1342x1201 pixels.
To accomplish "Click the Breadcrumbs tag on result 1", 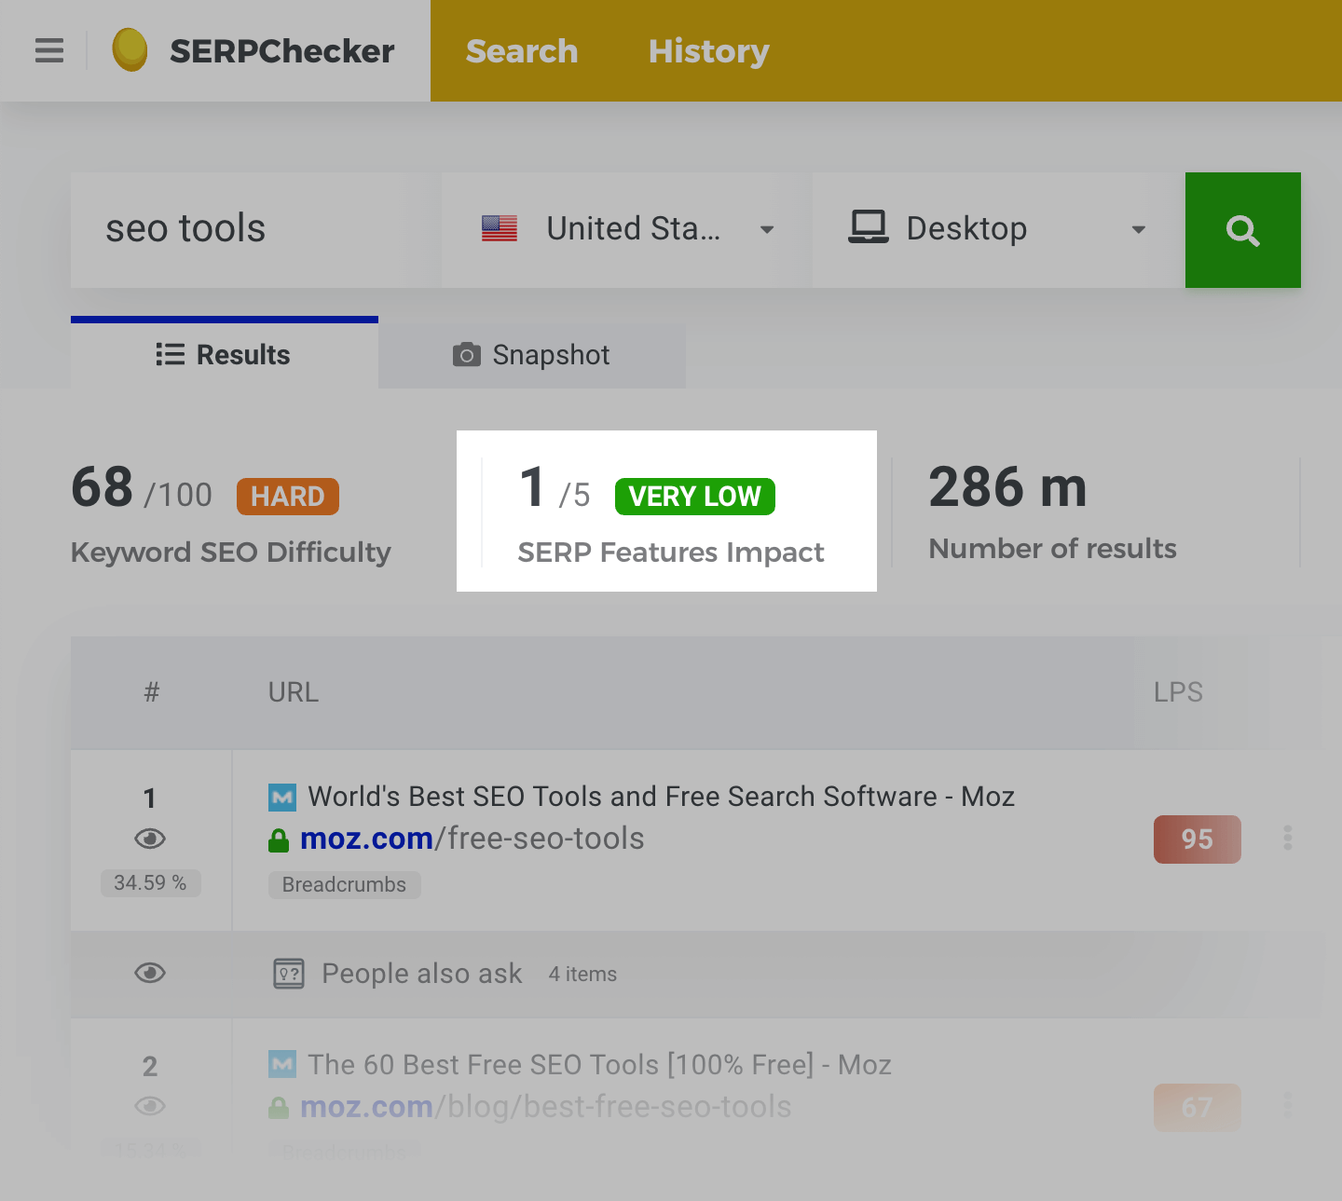I will click(345, 885).
